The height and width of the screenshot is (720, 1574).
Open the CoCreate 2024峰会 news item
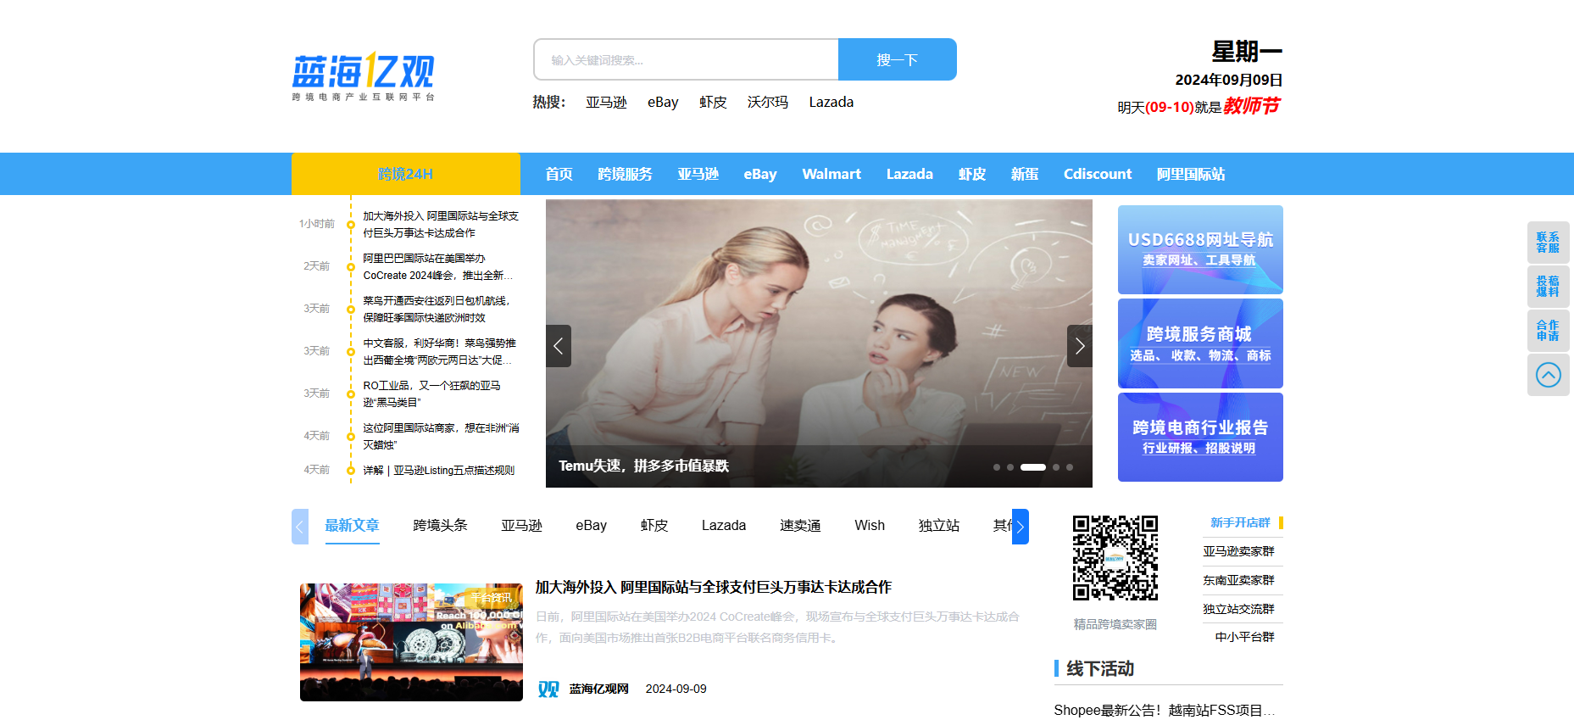(x=438, y=266)
